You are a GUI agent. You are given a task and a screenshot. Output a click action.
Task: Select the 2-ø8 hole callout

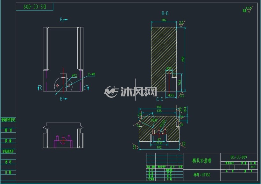(x=91, y=74)
